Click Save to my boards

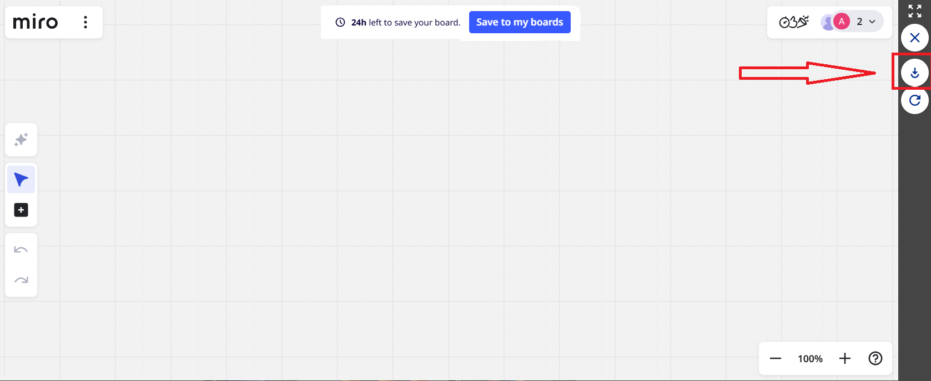520,22
